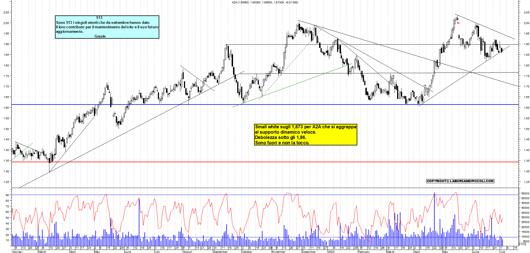Click the 10000 volume scale label

pyautogui.click(x=525, y=236)
